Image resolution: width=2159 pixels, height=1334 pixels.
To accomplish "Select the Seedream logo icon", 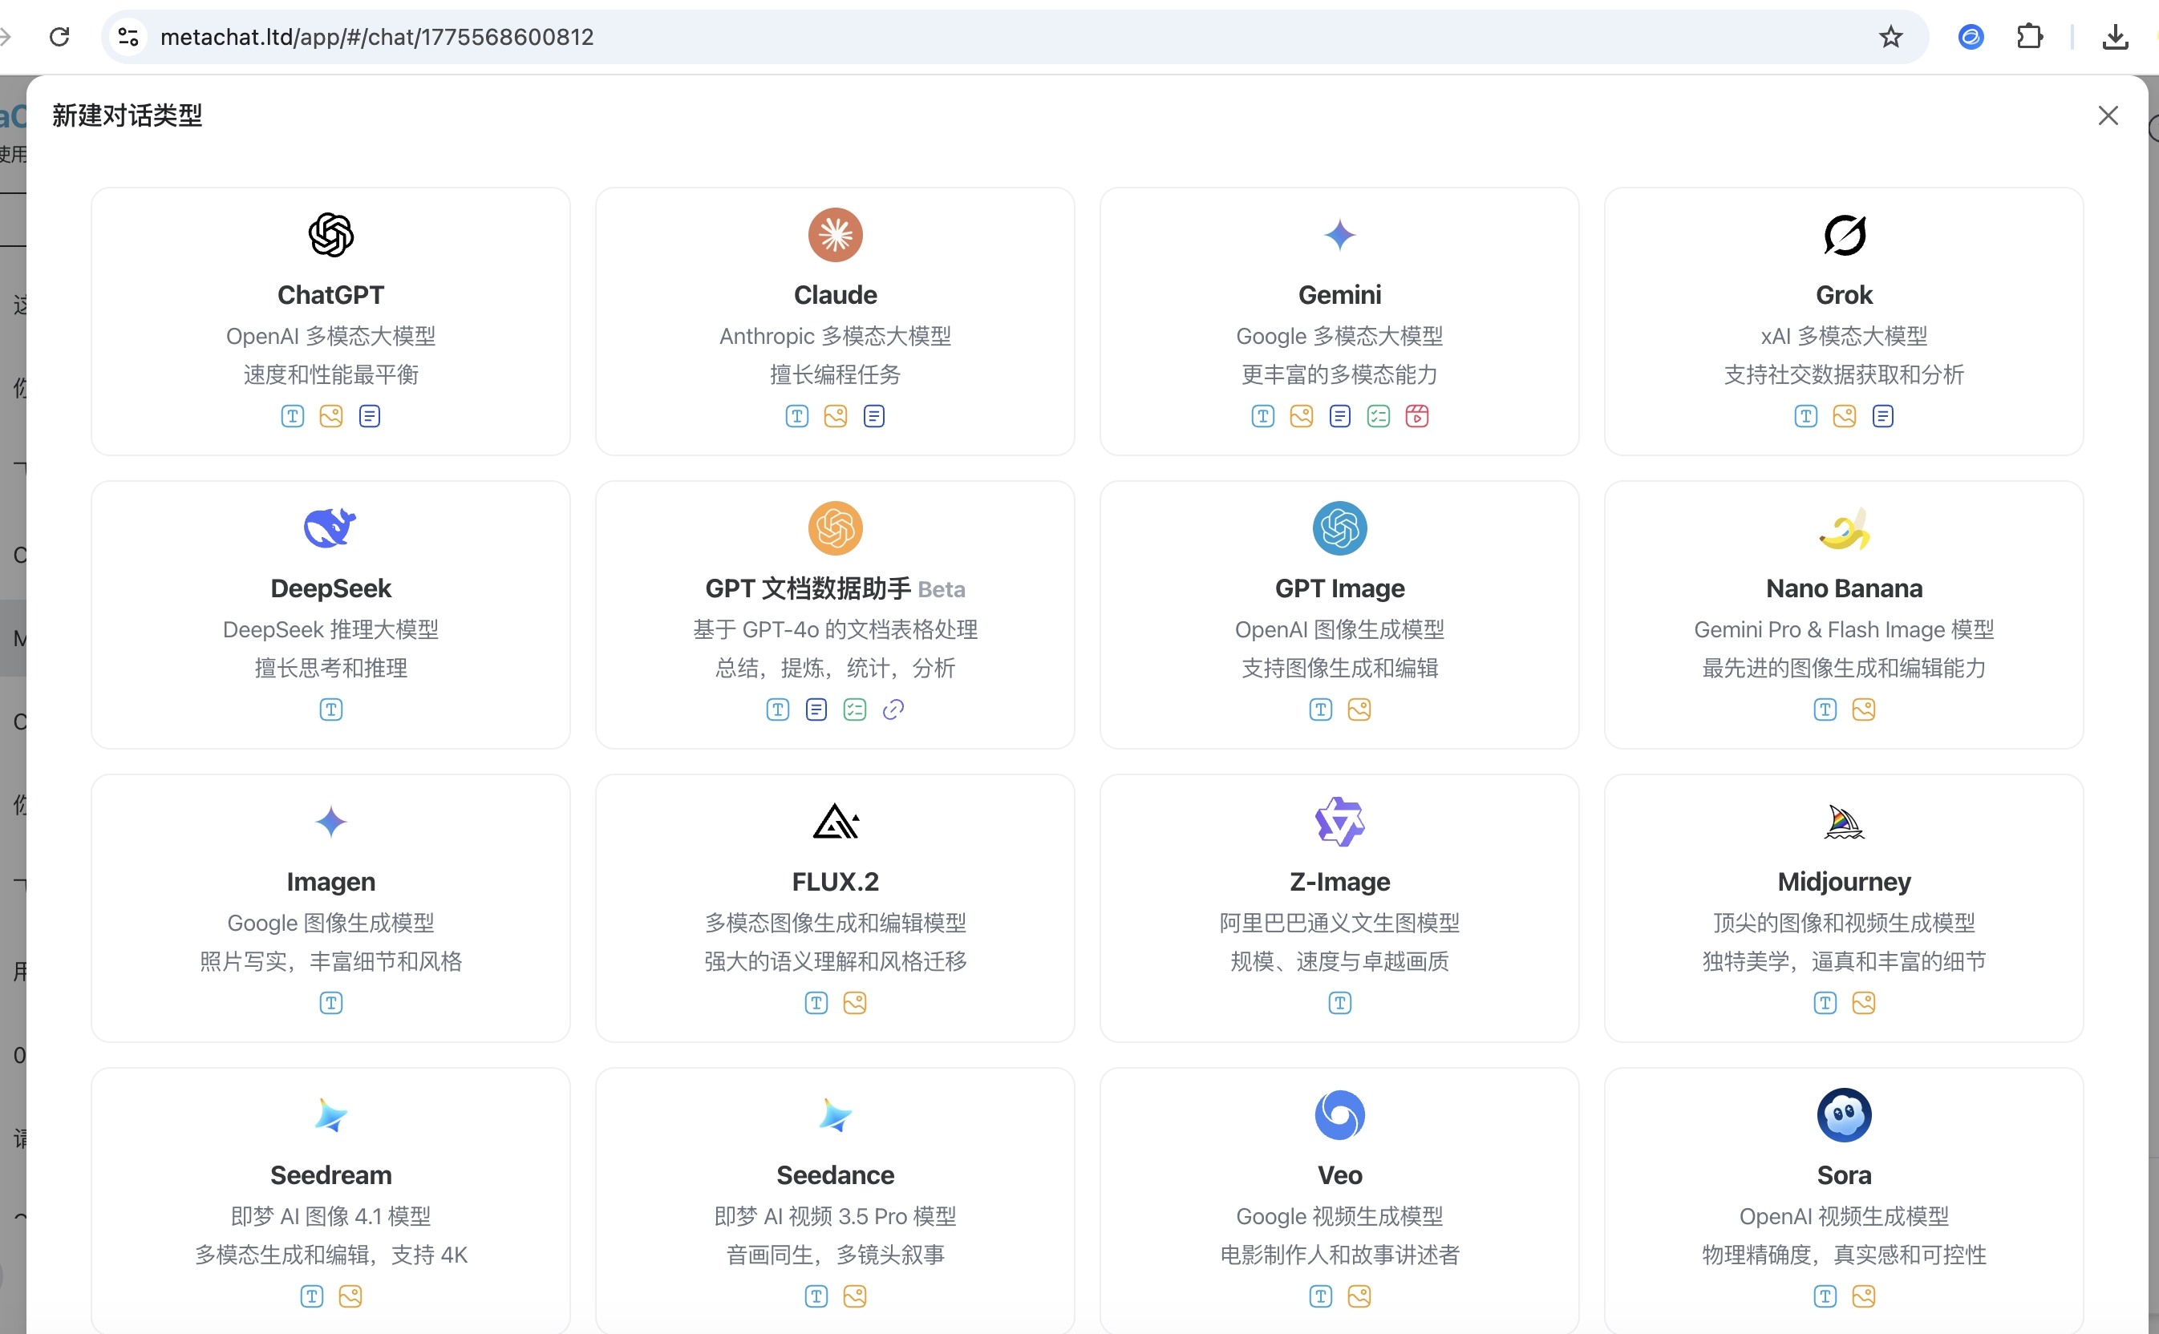I will pos(331,1115).
